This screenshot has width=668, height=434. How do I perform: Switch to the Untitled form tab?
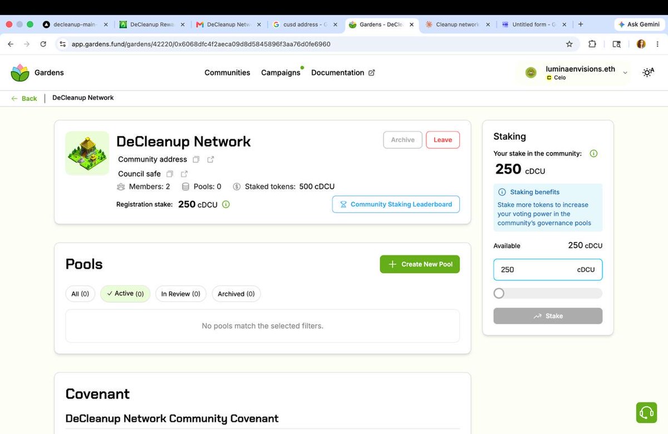point(533,24)
